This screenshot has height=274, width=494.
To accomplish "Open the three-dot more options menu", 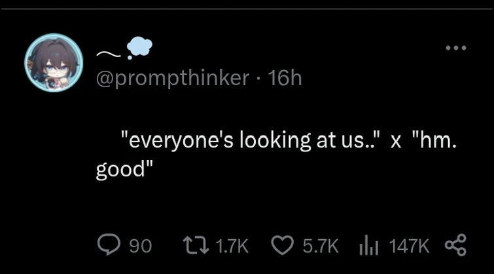I will click(455, 48).
